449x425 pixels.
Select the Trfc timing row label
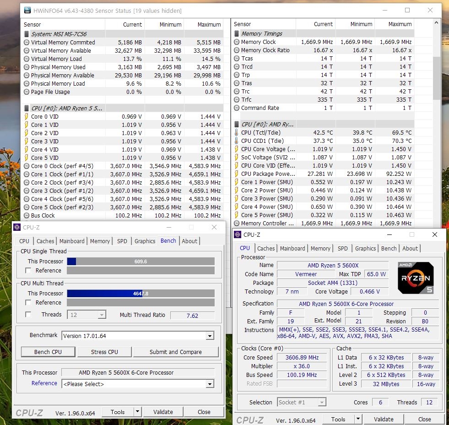point(246,100)
